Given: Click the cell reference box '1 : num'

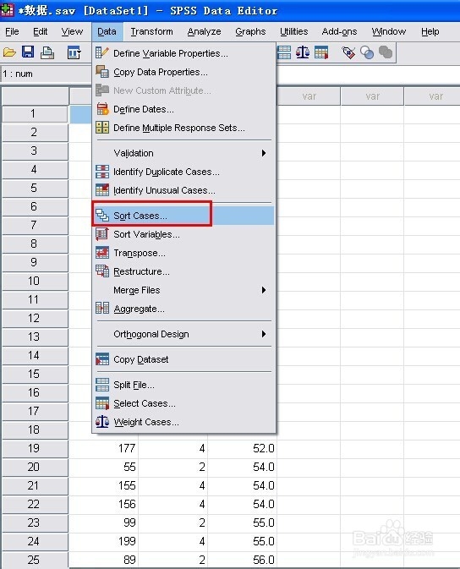Looking at the screenshot, I should 46,74.
